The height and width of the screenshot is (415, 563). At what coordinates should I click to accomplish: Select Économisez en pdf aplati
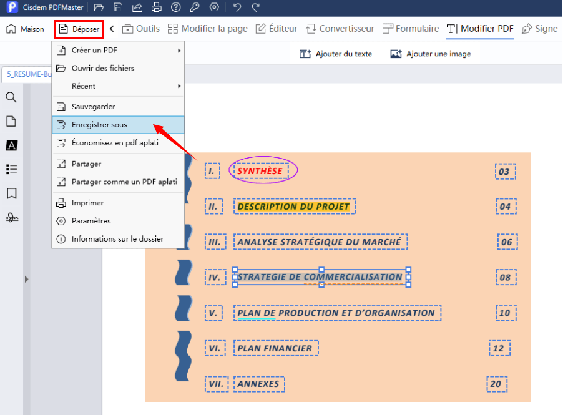point(118,143)
